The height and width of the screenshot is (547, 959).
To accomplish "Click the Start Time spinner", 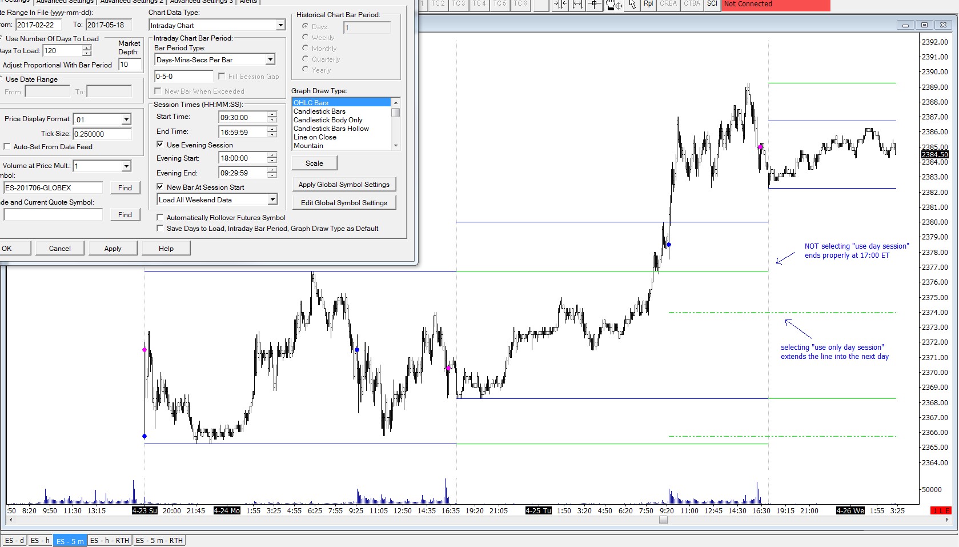I will pos(272,117).
